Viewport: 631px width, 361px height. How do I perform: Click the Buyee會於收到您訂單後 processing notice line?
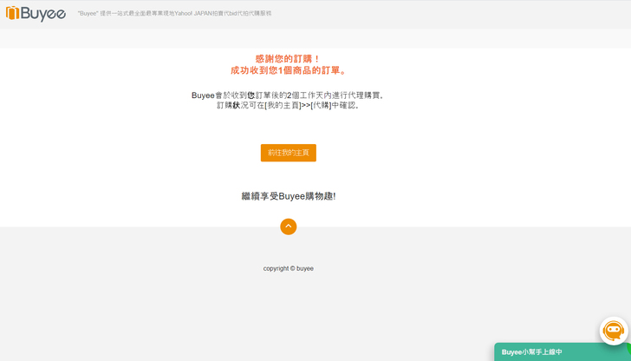tap(288, 95)
